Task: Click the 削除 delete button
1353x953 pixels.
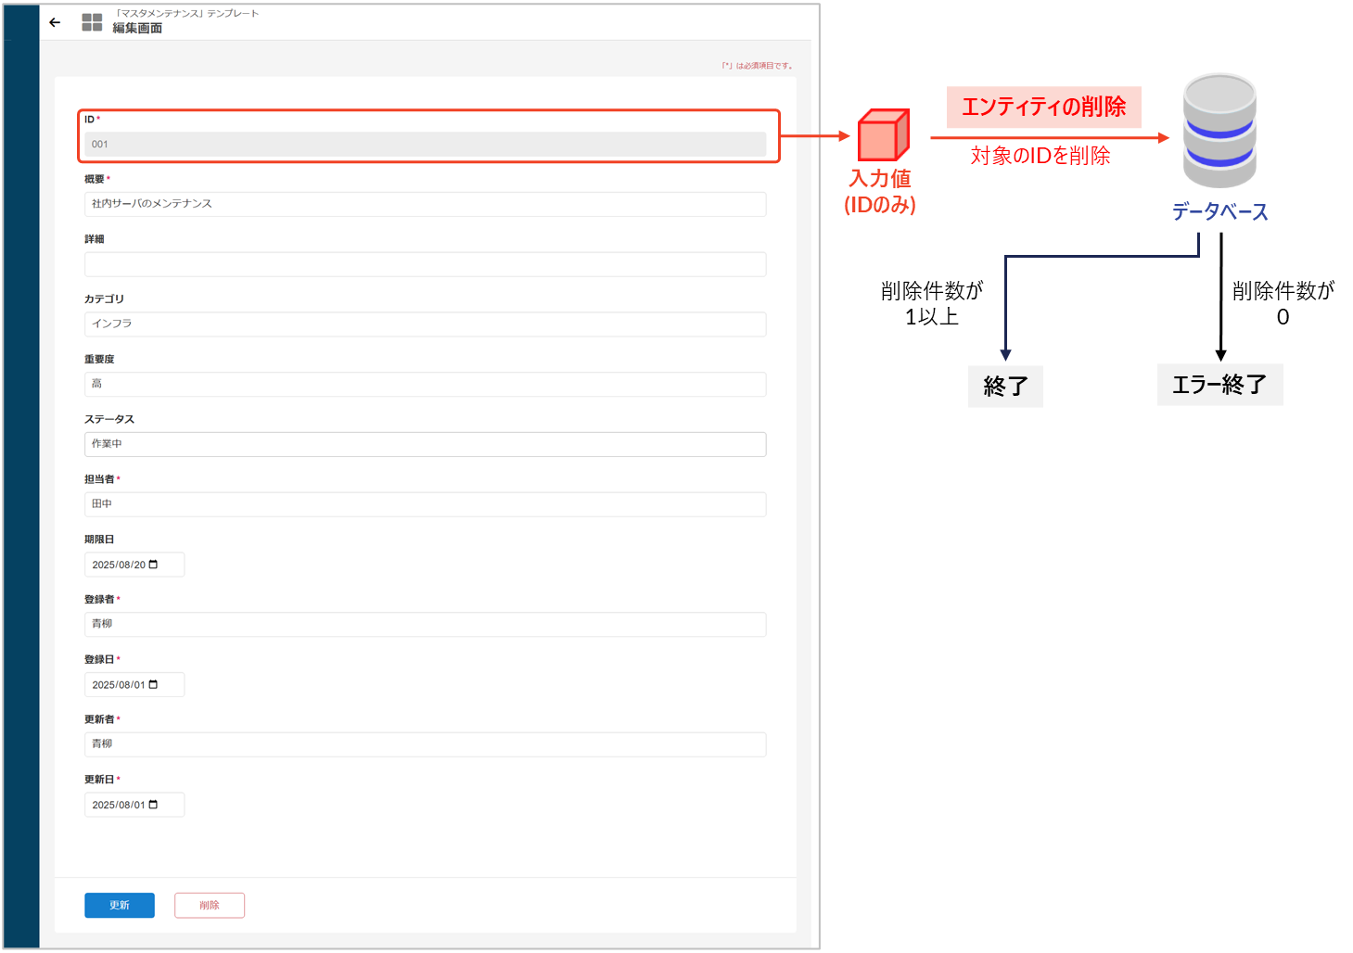Action: [210, 906]
